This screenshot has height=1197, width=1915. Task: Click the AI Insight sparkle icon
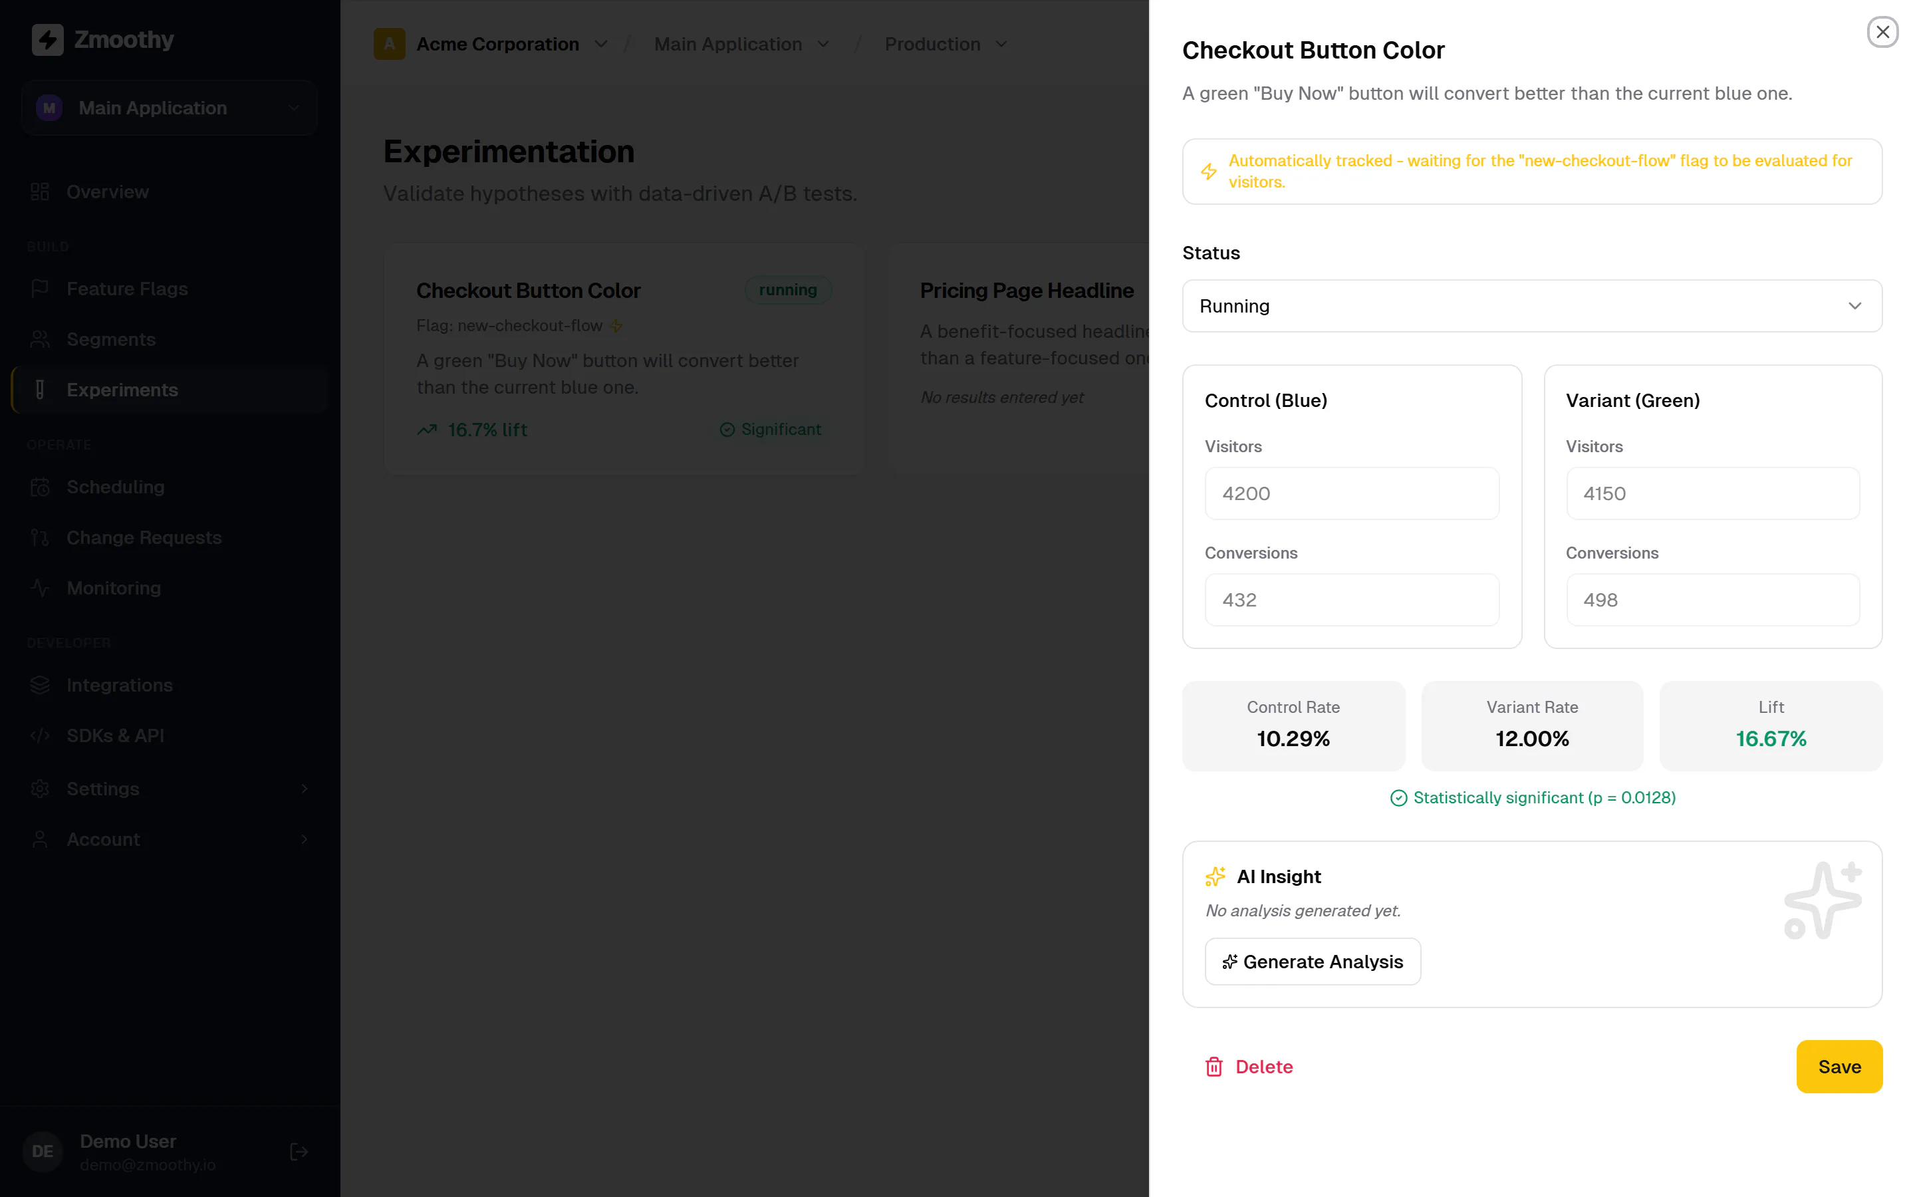click(1215, 876)
